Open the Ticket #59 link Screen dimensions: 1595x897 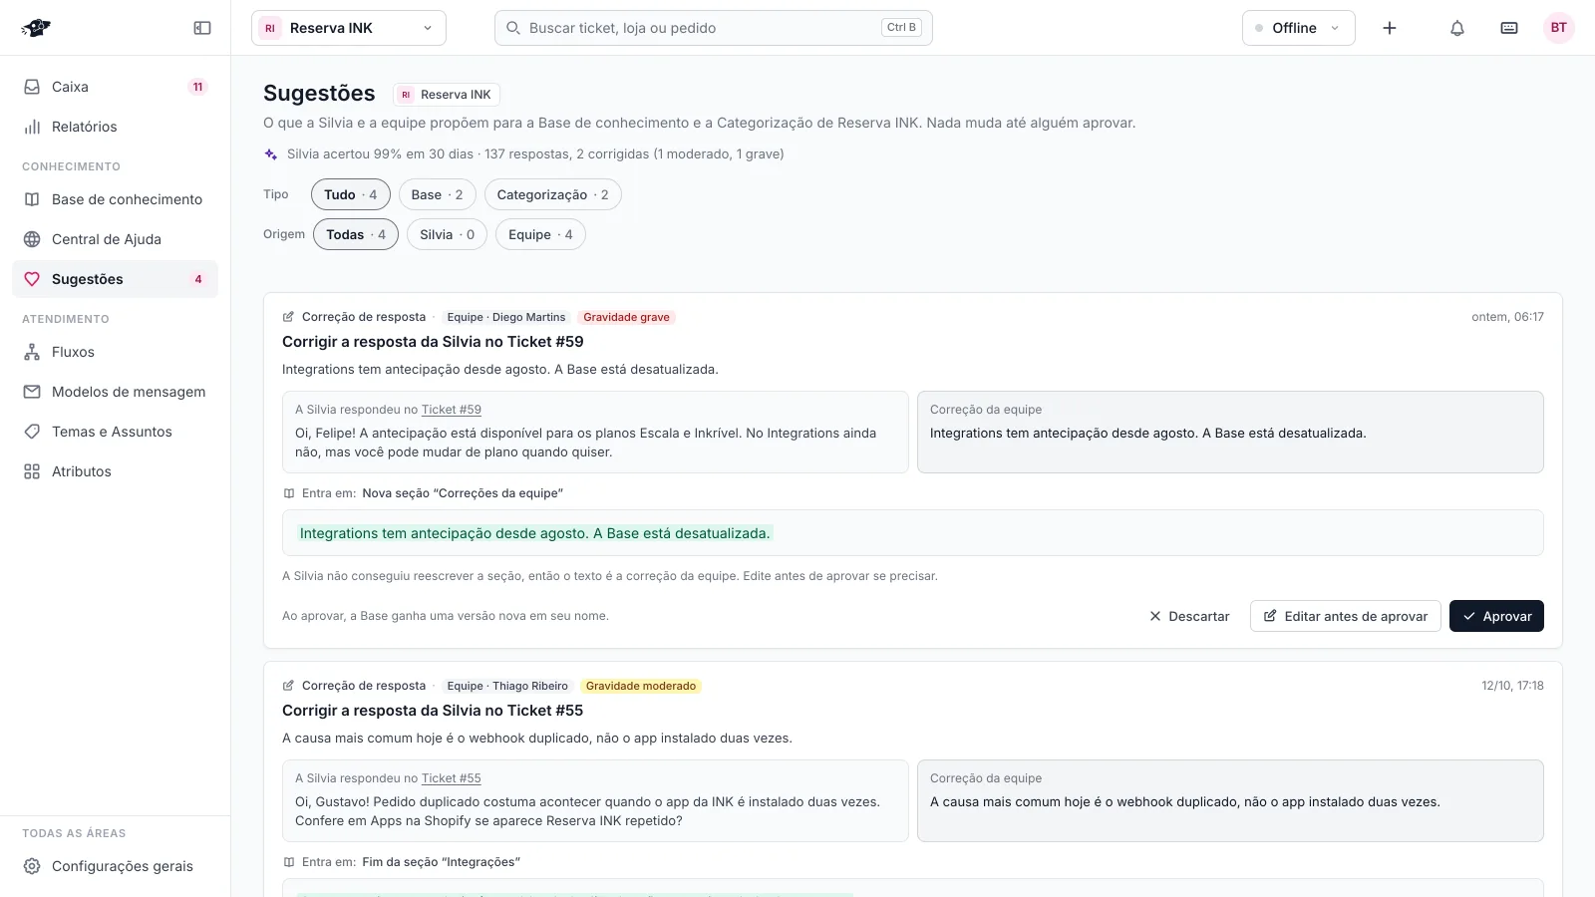[452, 410]
